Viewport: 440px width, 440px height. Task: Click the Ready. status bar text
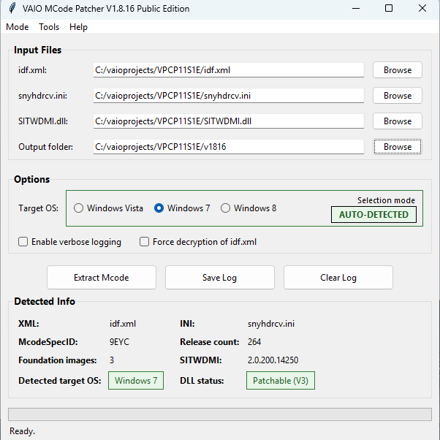(23, 431)
